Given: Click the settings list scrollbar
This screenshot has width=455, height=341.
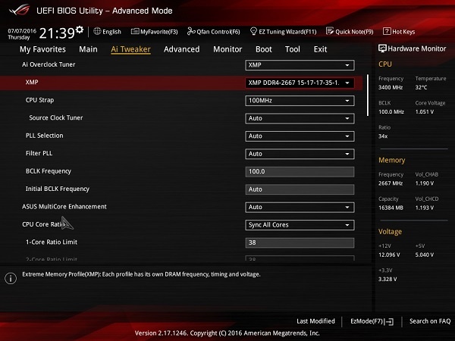Looking at the screenshot, I should coord(368,95).
